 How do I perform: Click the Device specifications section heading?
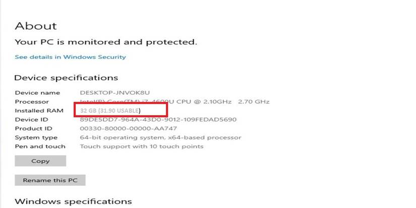coord(66,78)
